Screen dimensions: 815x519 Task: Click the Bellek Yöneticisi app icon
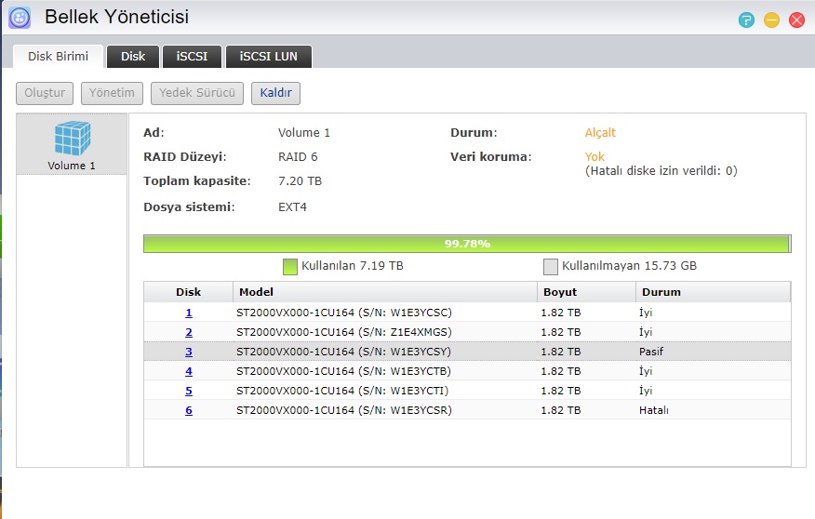(x=20, y=18)
